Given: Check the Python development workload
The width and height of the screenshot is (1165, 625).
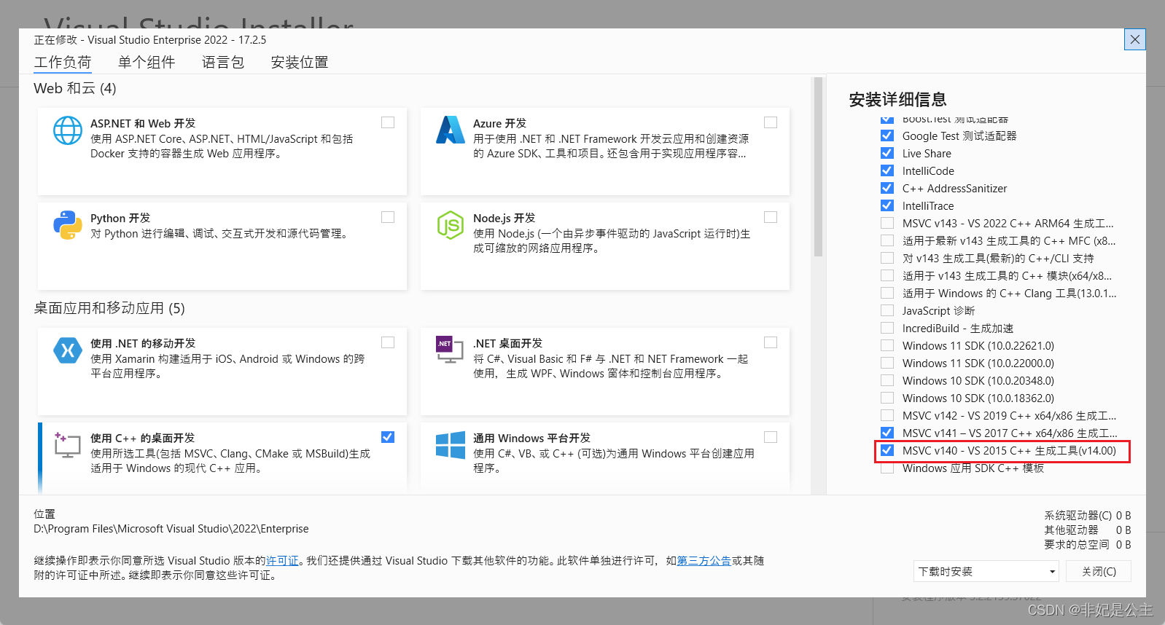Looking at the screenshot, I should [x=388, y=217].
